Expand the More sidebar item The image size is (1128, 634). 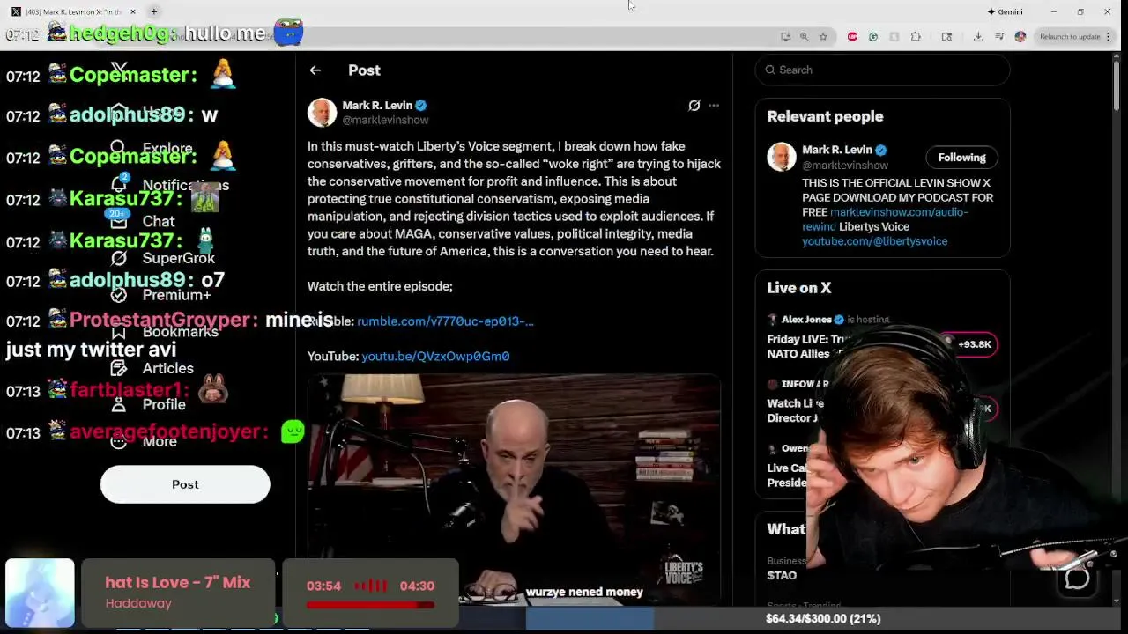click(x=144, y=441)
